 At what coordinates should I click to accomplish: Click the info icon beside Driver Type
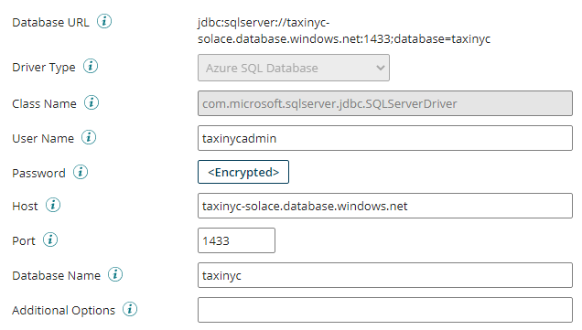click(91, 67)
